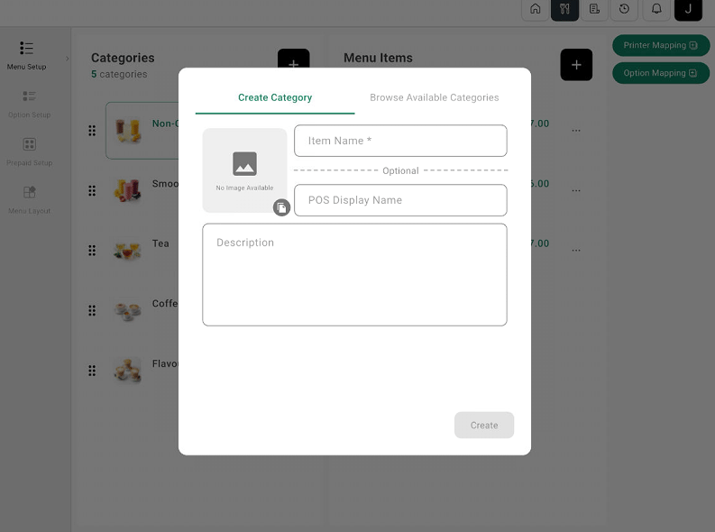Click the Coffe category thumbnail
Image resolution: width=715 pixels, height=532 pixels.
(127, 310)
